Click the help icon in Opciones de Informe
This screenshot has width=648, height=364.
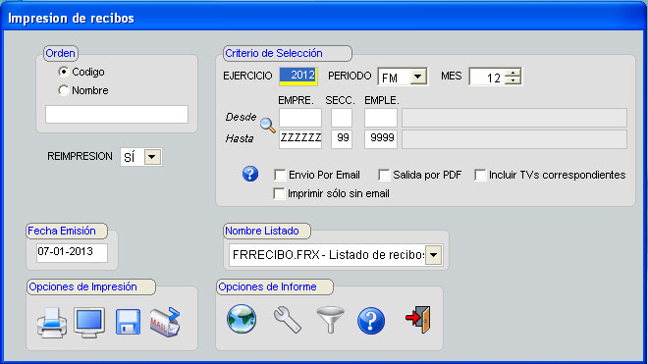tap(371, 321)
